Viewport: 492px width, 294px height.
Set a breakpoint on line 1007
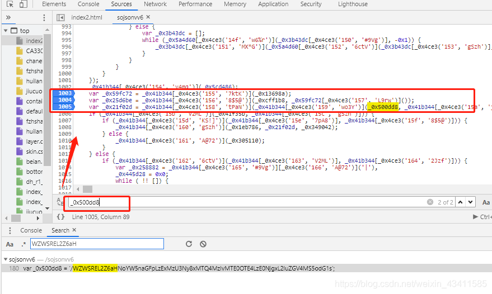[65, 120]
